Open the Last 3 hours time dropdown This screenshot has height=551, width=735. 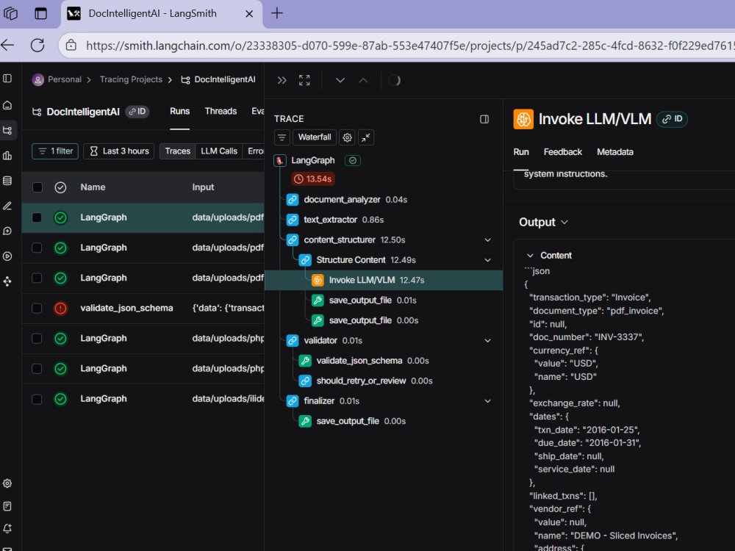[x=118, y=151]
